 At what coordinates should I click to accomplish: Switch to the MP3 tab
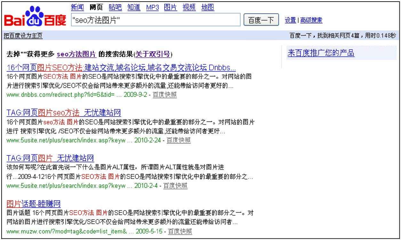[153, 7]
